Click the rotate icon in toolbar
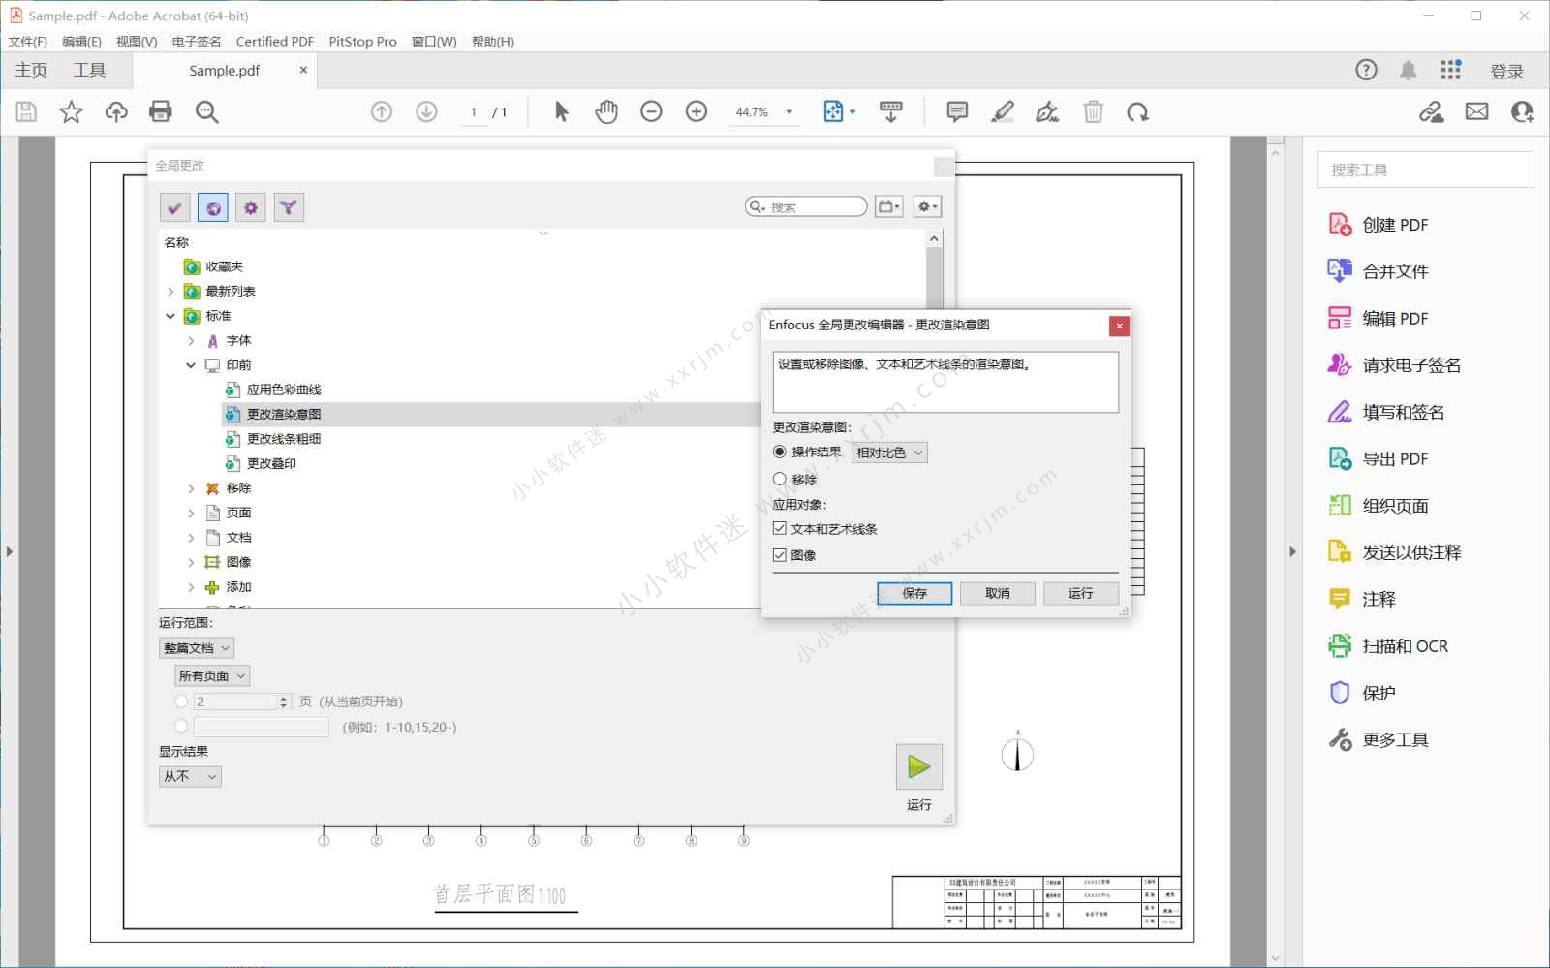The image size is (1550, 968). coord(1138,112)
